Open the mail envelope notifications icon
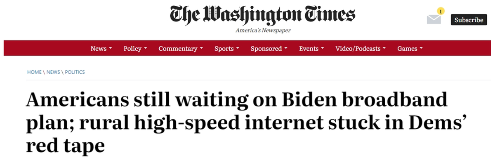This screenshot has height=165, width=495. (x=434, y=19)
